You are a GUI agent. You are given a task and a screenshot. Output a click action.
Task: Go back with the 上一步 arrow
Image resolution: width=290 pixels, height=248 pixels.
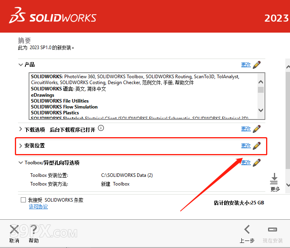(247, 230)
